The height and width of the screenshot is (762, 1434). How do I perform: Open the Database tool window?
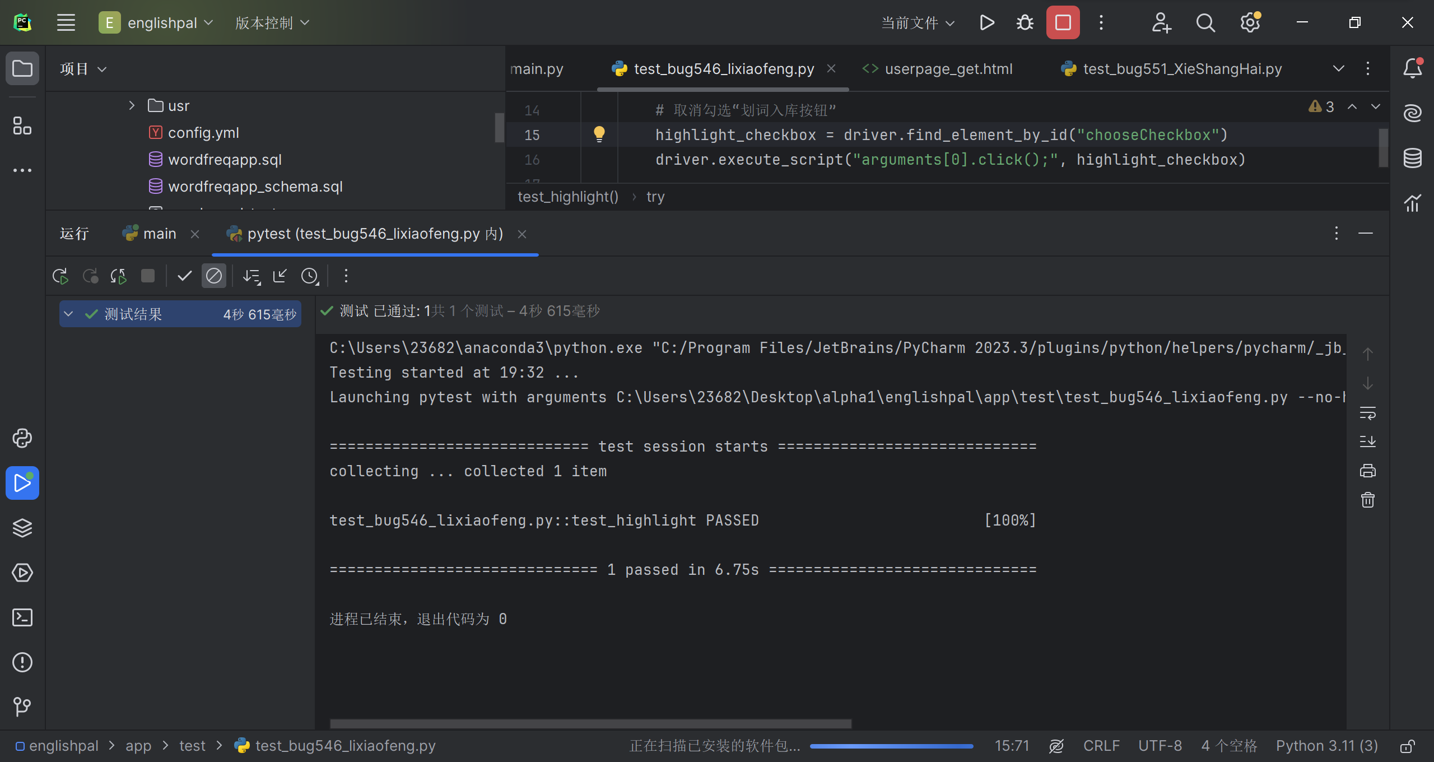click(1412, 158)
